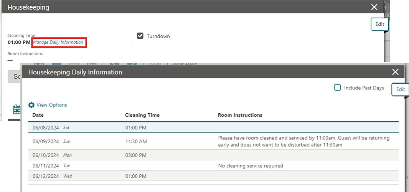This screenshot has width=409, height=192.
Task: Select the 06/10/2024 Mon date cell
Action: coord(46,155)
